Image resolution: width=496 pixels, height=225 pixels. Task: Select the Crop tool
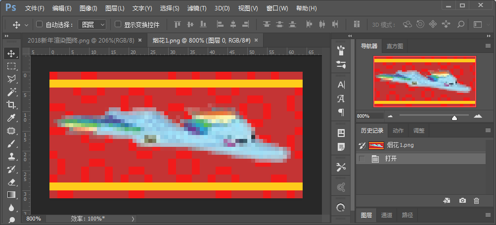pyautogui.click(x=11, y=105)
